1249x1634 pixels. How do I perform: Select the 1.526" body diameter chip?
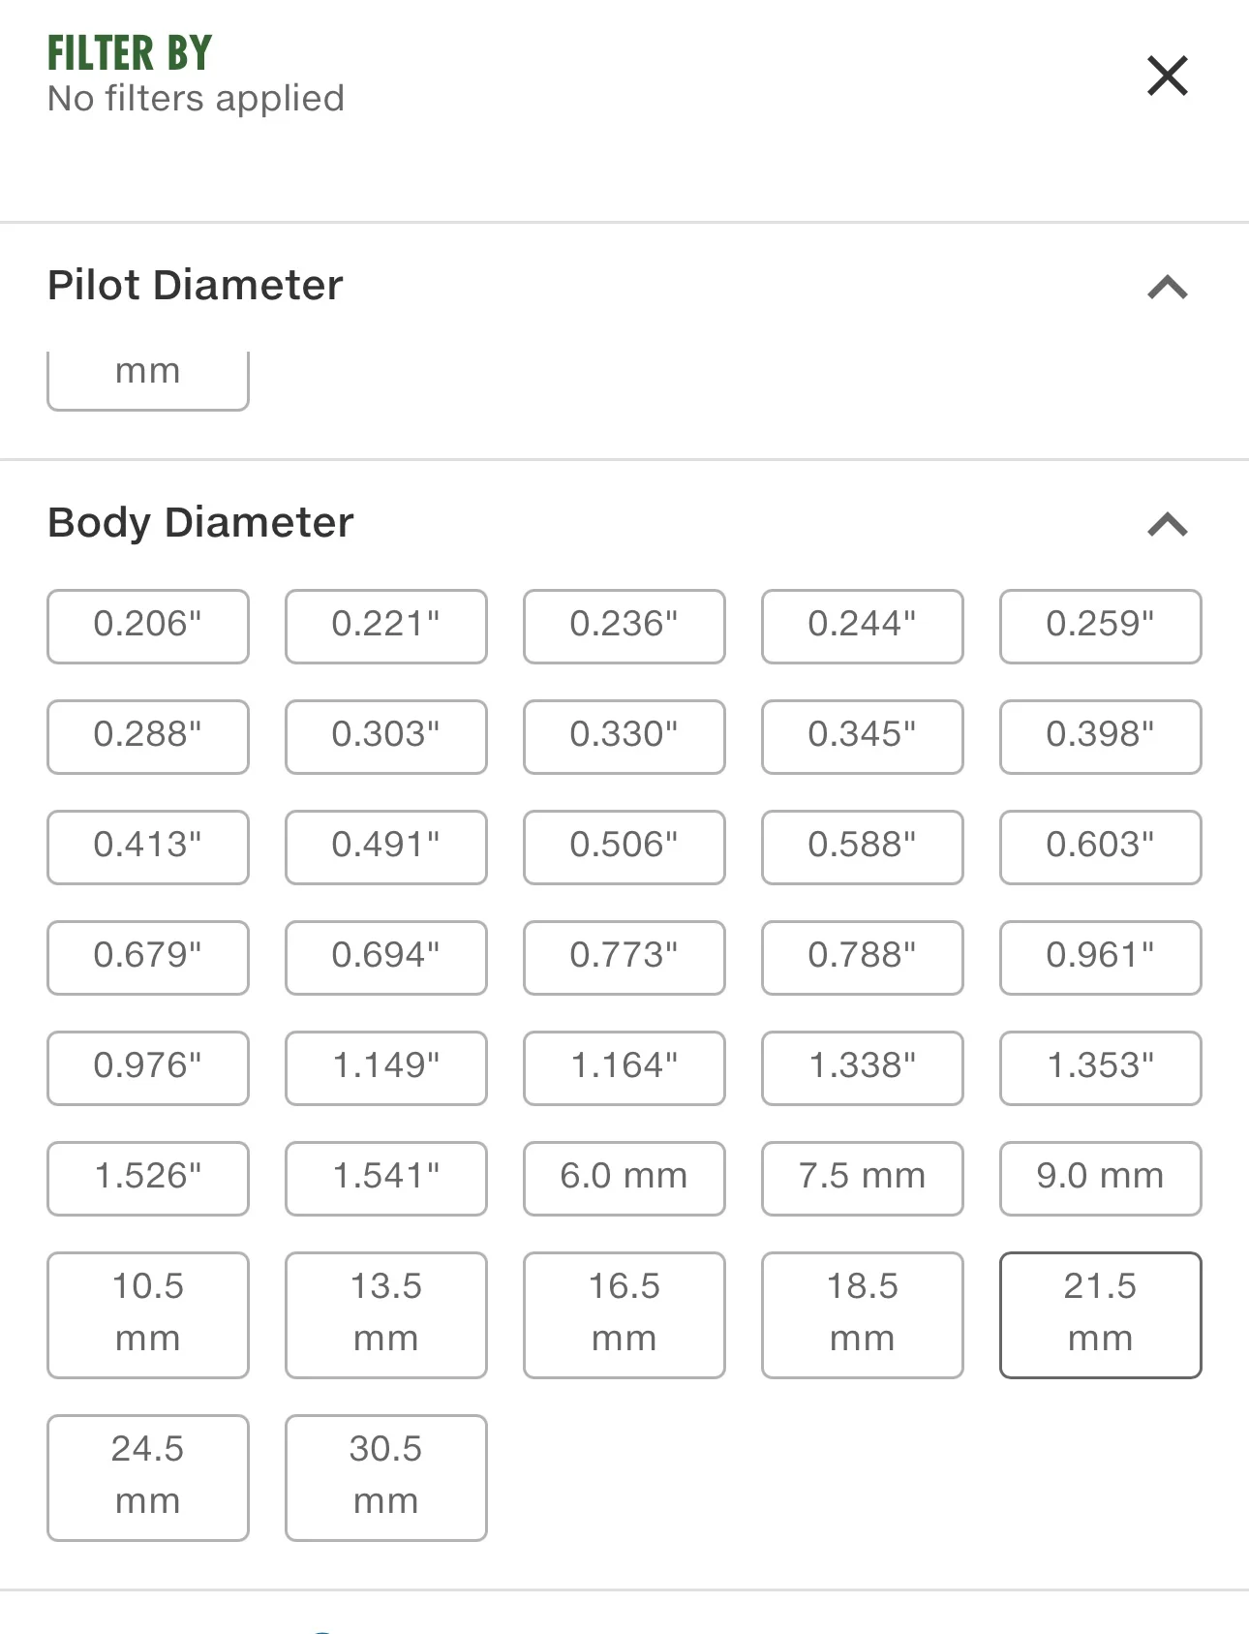coord(148,1179)
